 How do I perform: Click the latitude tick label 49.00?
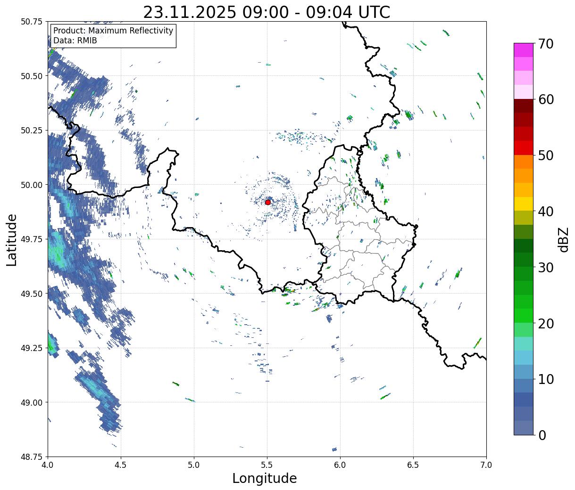pos(32,402)
